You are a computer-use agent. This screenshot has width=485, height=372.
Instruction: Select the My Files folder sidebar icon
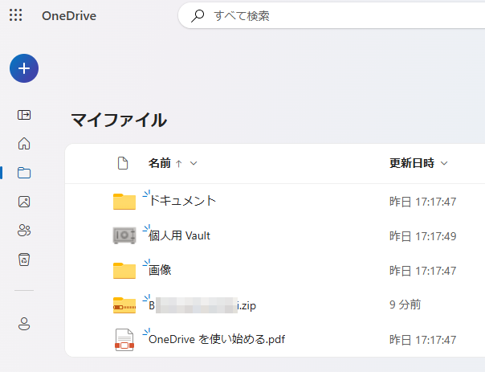(x=24, y=173)
